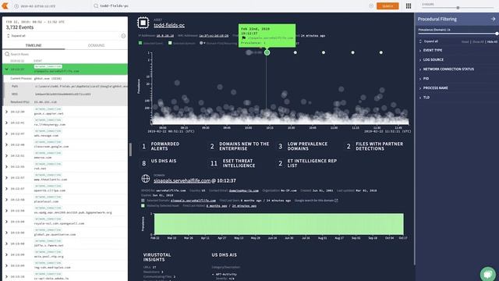Select the img-cdn.mediaplex.com event
Screen dimensions: 499x281
pyautogui.click(x=65, y=265)
